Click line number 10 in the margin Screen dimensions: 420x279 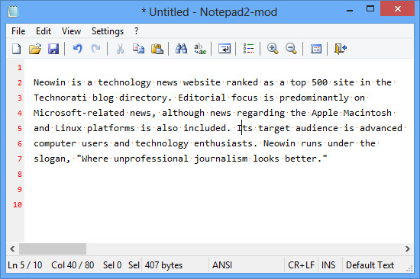pyautogui.click(x=18, y=204)
